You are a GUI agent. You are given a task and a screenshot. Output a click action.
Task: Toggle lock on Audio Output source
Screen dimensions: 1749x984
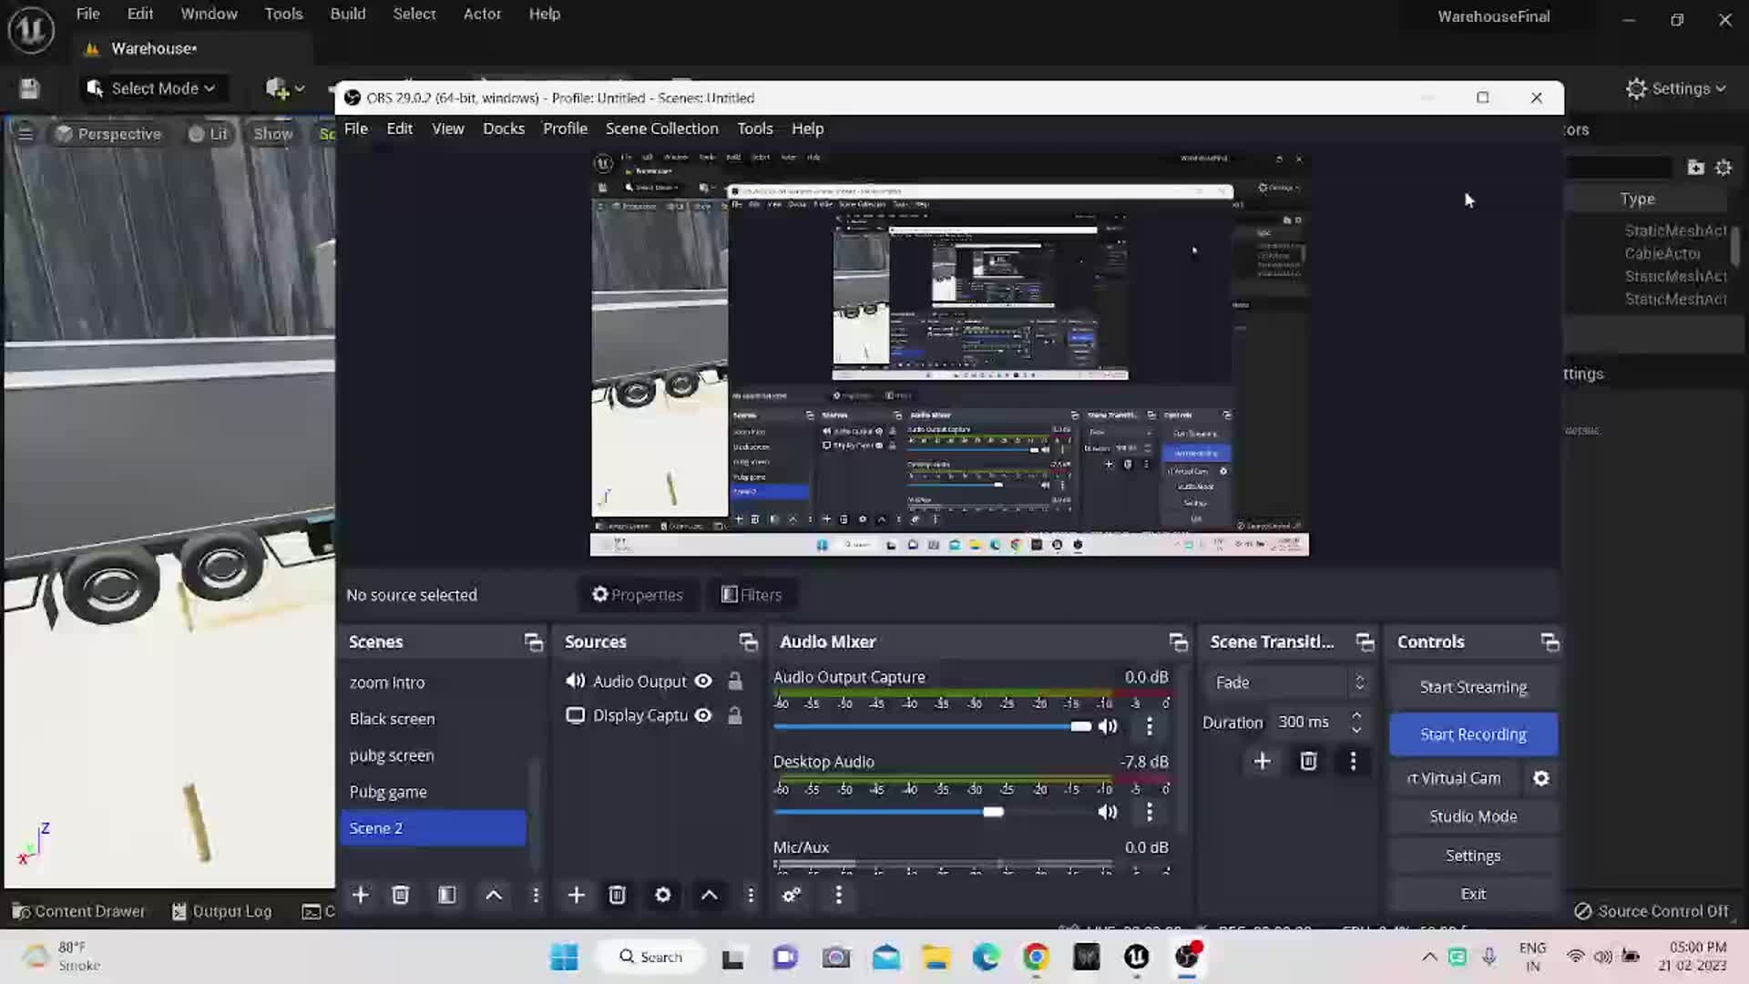point(735,681)
